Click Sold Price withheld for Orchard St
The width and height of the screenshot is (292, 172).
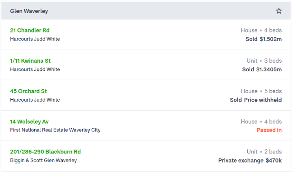coord(256,100)
